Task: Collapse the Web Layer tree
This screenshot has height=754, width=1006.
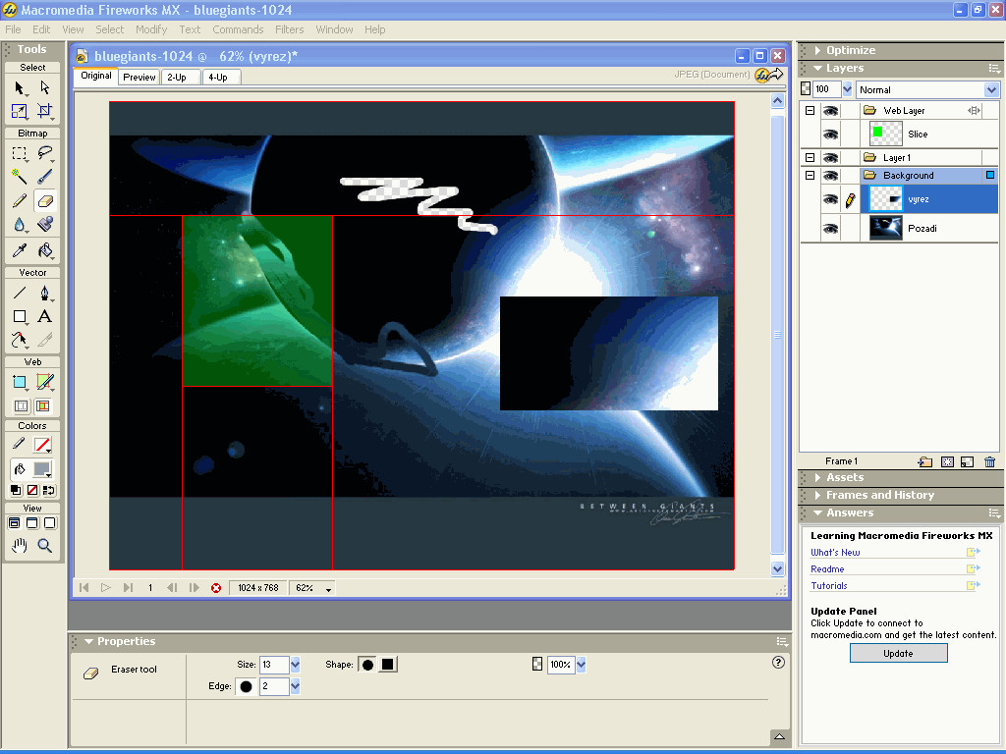Action: tap(810, 110)
